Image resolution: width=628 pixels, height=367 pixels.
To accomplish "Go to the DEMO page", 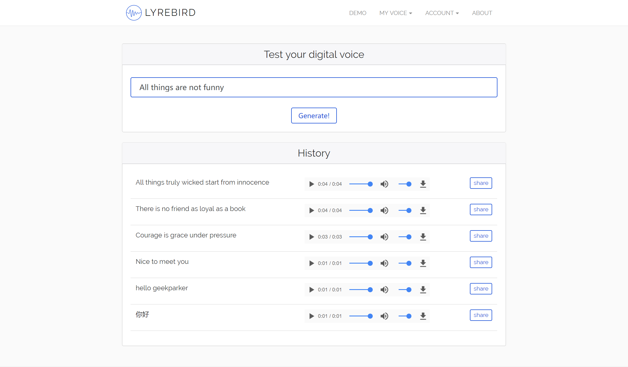I will click(x=358, y=13).
